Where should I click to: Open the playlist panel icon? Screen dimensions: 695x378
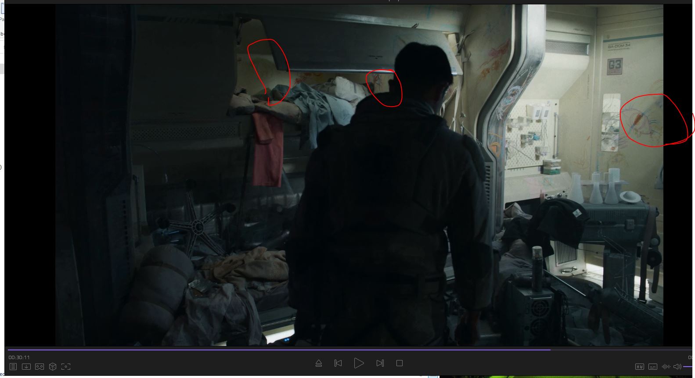(13, 367)
